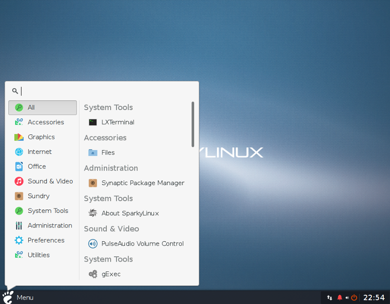Open the Graphics category icon

[x=19, y=137]
